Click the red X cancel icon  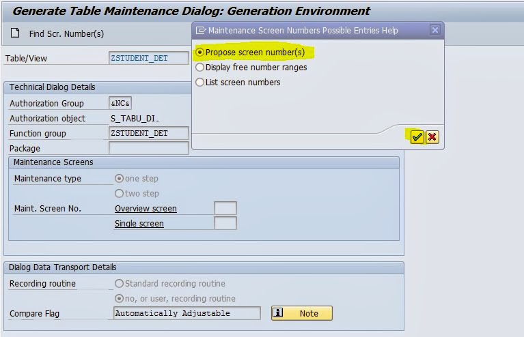pos(432,137)
